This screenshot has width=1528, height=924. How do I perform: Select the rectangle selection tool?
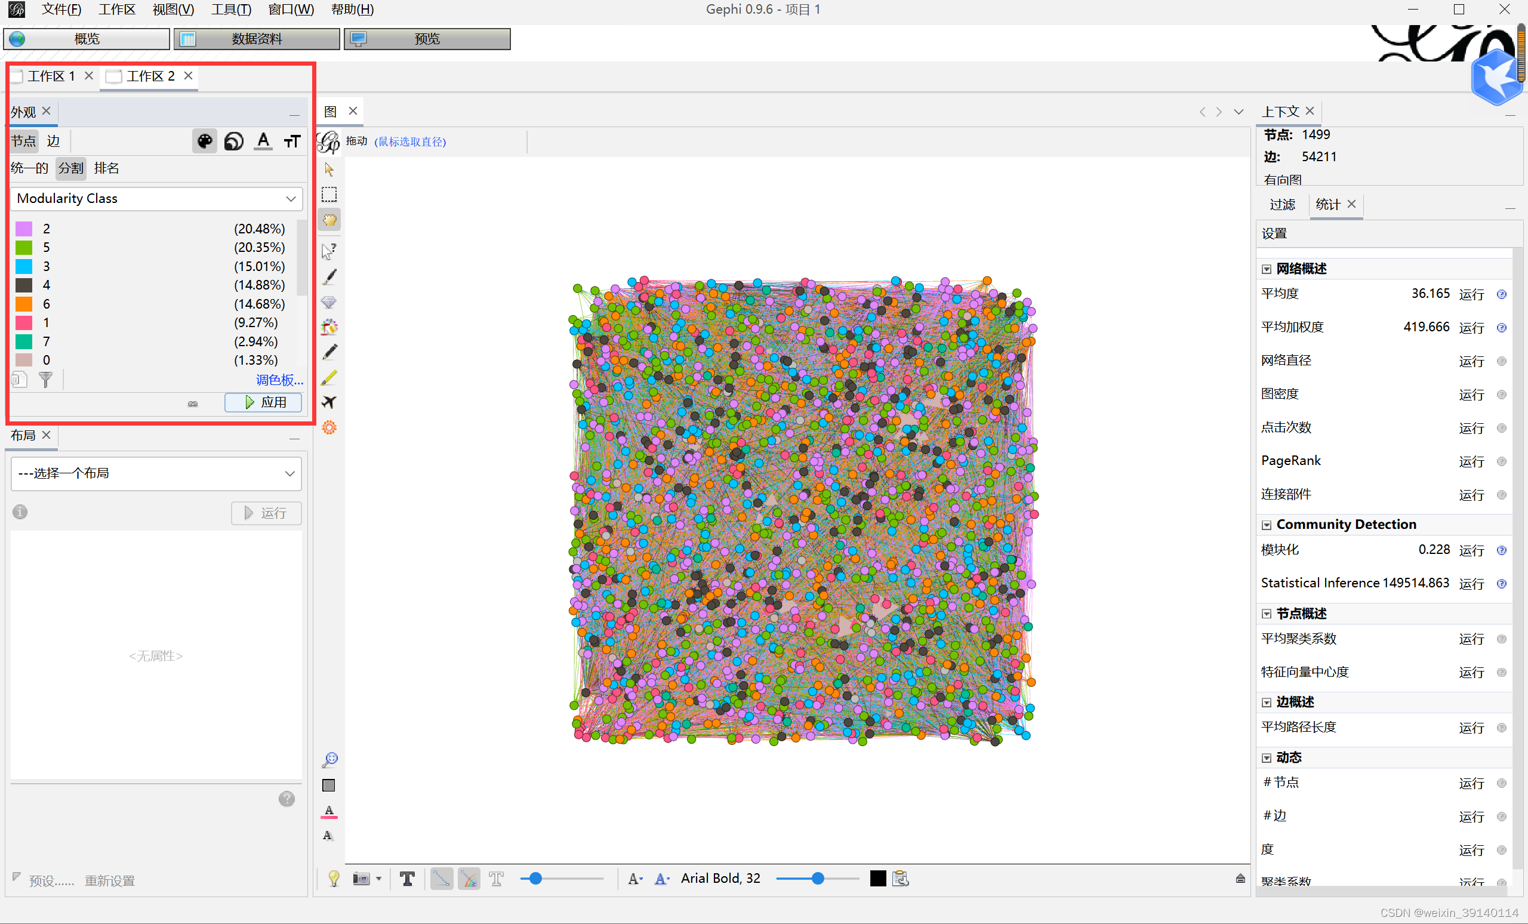tap(329, 195)
